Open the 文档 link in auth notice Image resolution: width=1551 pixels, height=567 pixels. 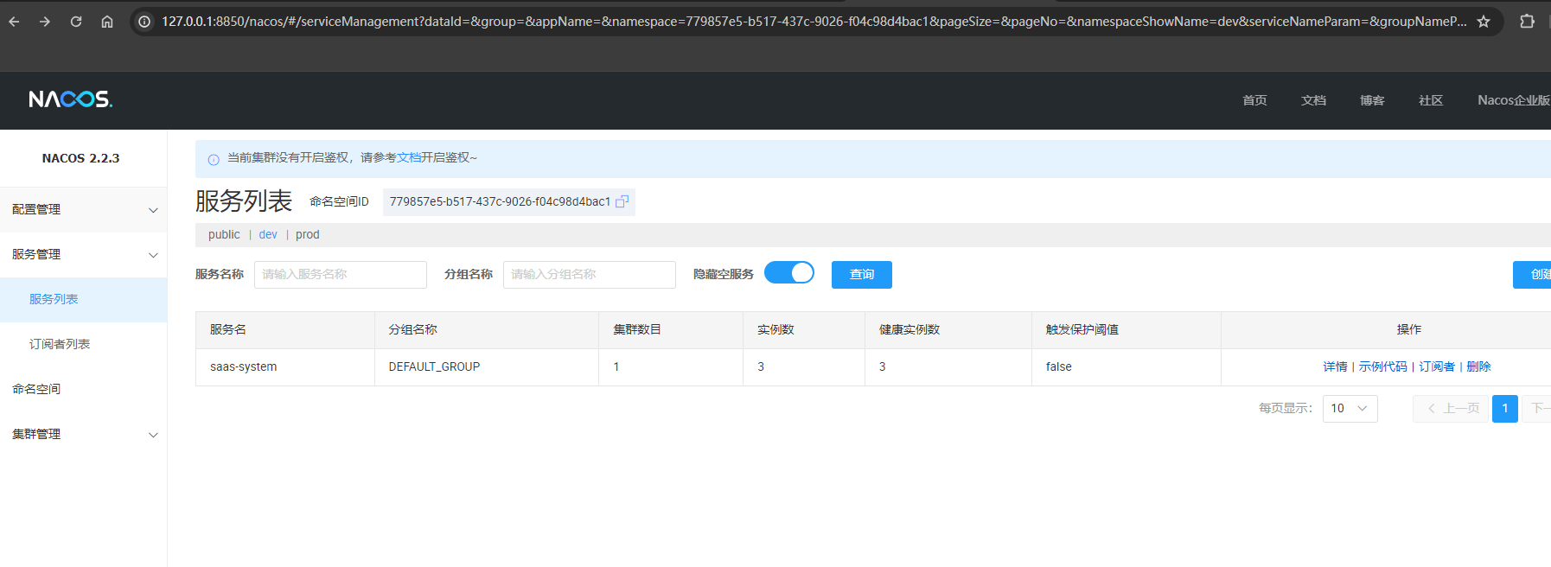pyautogui.click(x=409, y=157)
